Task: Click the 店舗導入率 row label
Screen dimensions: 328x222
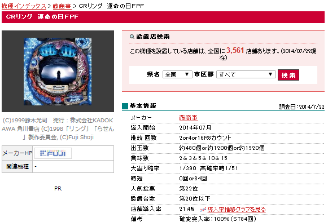Action: click(146, 209)
